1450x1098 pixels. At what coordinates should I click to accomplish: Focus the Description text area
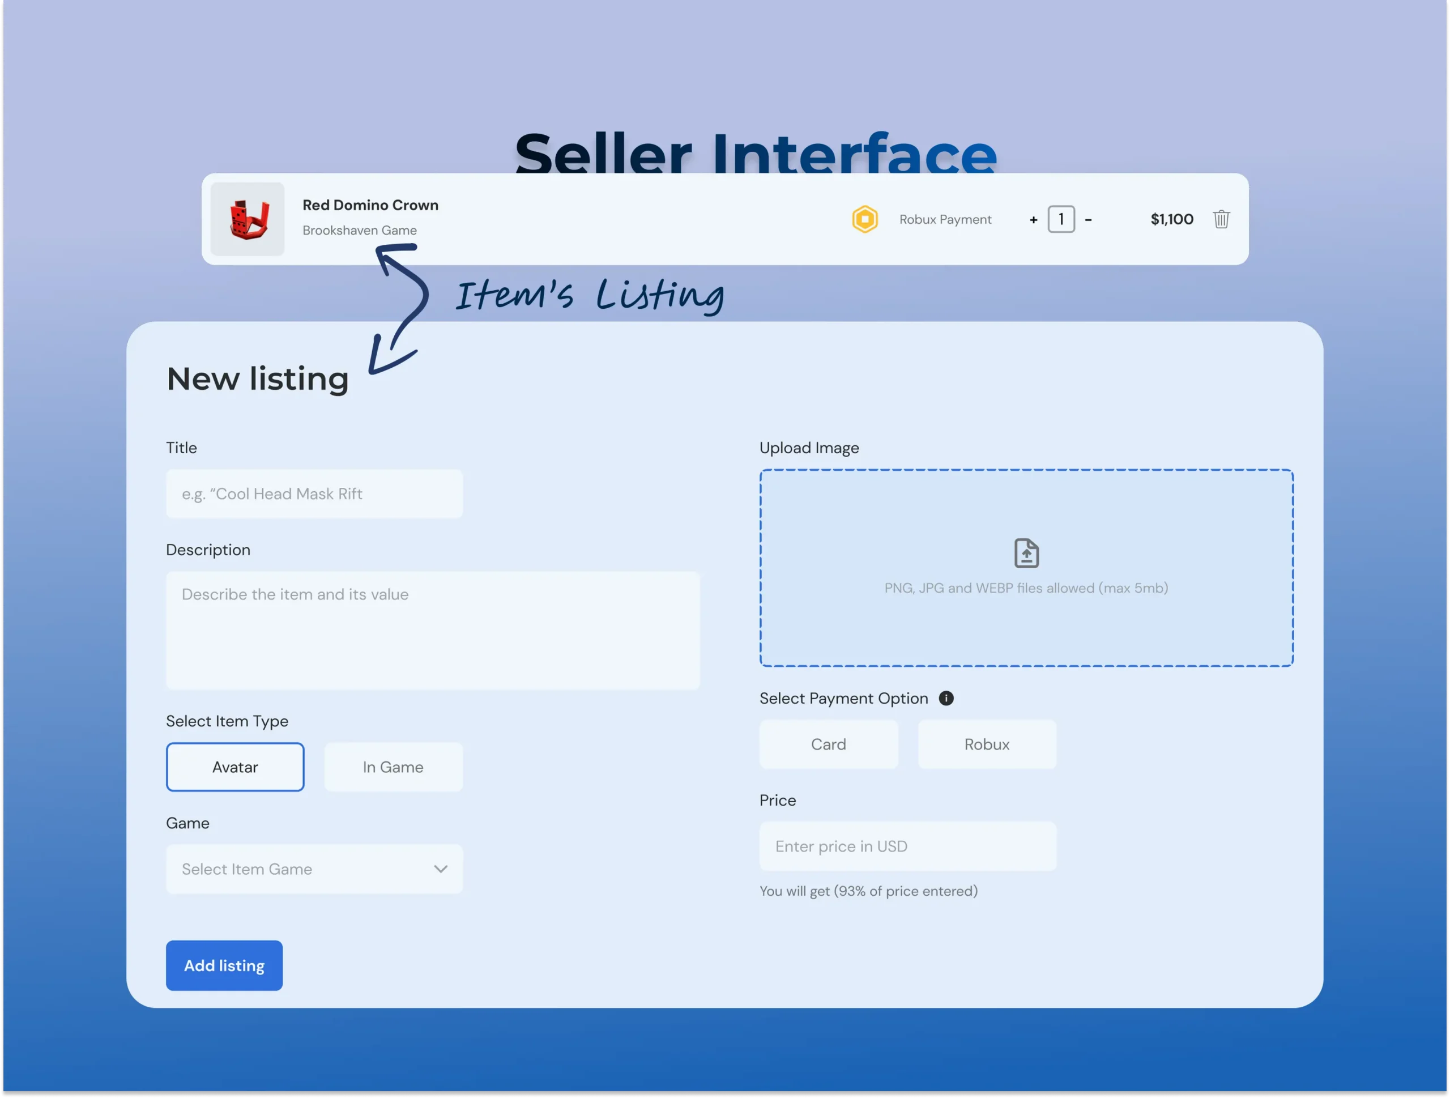[x=433, y=631]
